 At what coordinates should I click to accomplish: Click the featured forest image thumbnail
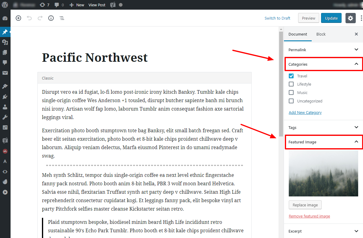pos(323,173)
